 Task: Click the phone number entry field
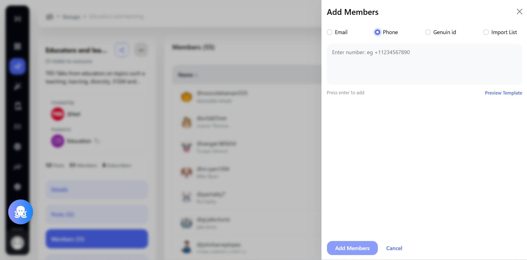(x=424, y=64)
